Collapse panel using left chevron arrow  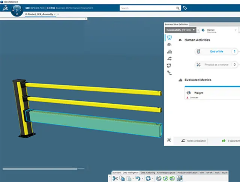(198, 30)
